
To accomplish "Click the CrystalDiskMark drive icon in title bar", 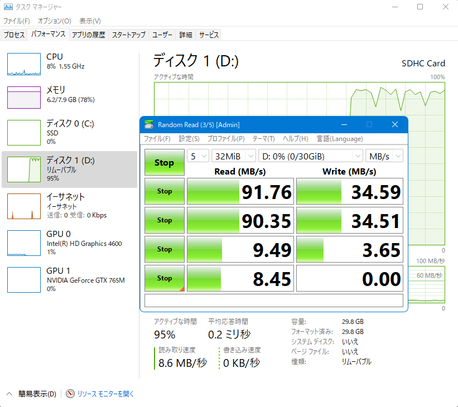I will [149, 125].
